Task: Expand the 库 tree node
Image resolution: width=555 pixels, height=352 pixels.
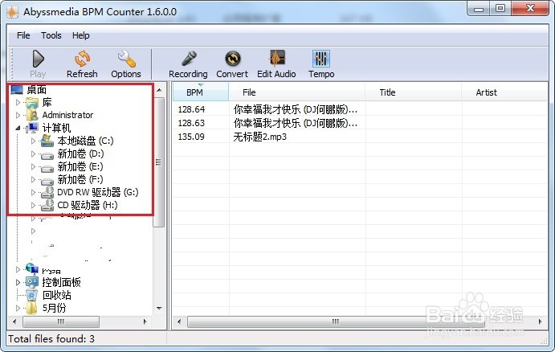Action: (x=18, y=103)
